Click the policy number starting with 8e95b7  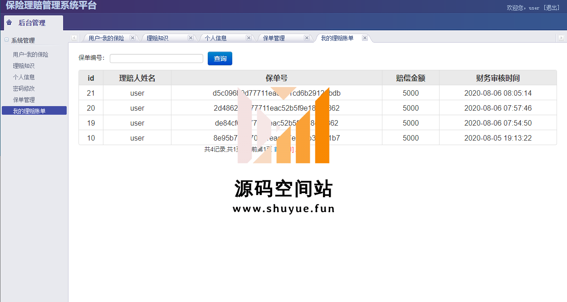tap(277, 138)
